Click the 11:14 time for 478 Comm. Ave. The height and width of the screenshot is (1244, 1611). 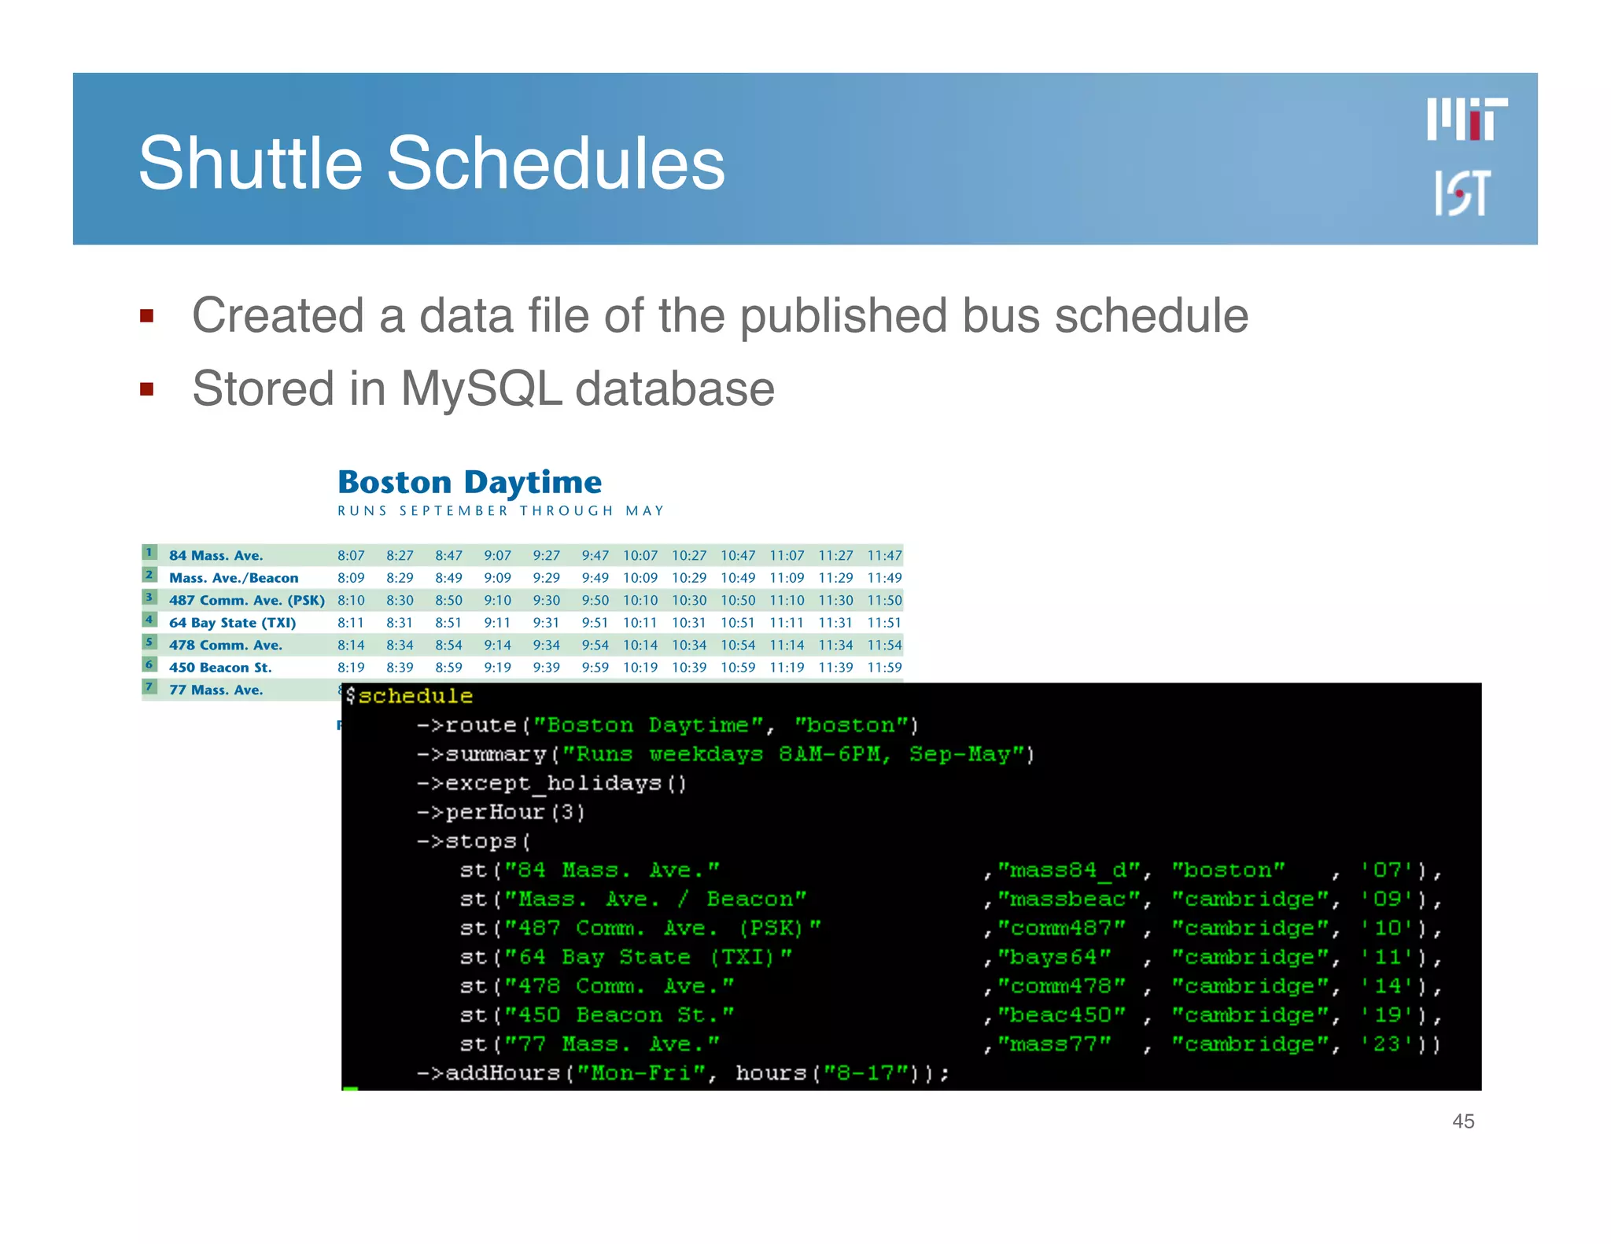pyautogui.click(x=787, y=646)
